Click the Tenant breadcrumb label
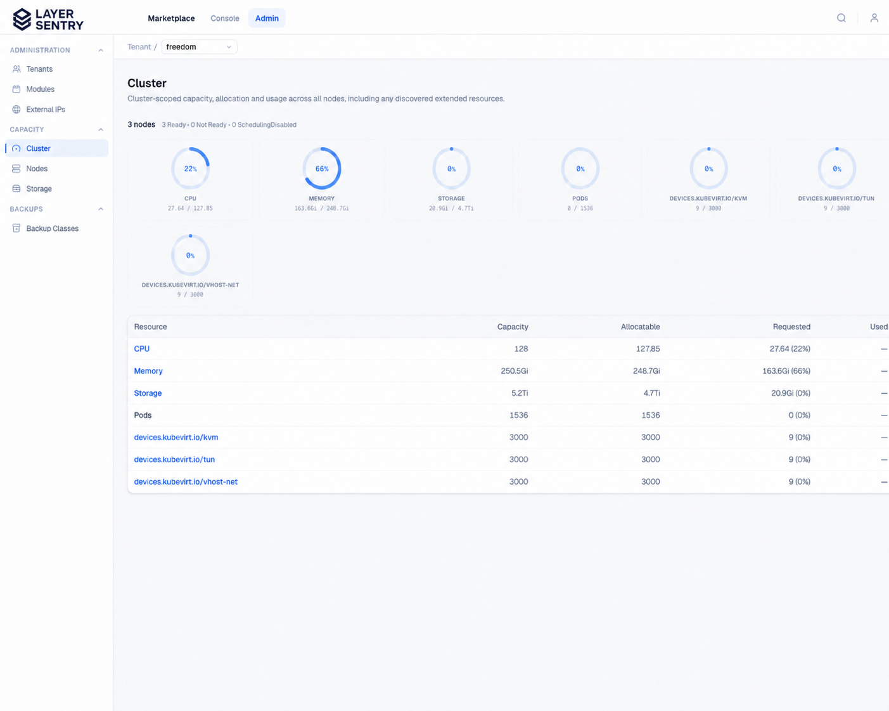 (139, 47)
